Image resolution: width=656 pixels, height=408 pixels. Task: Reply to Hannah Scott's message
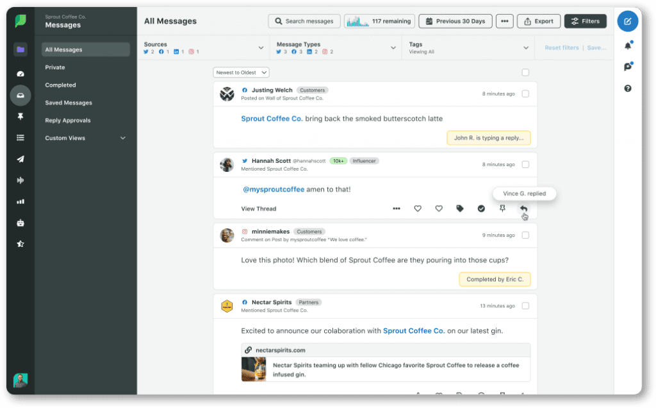[x=524, y=208]
